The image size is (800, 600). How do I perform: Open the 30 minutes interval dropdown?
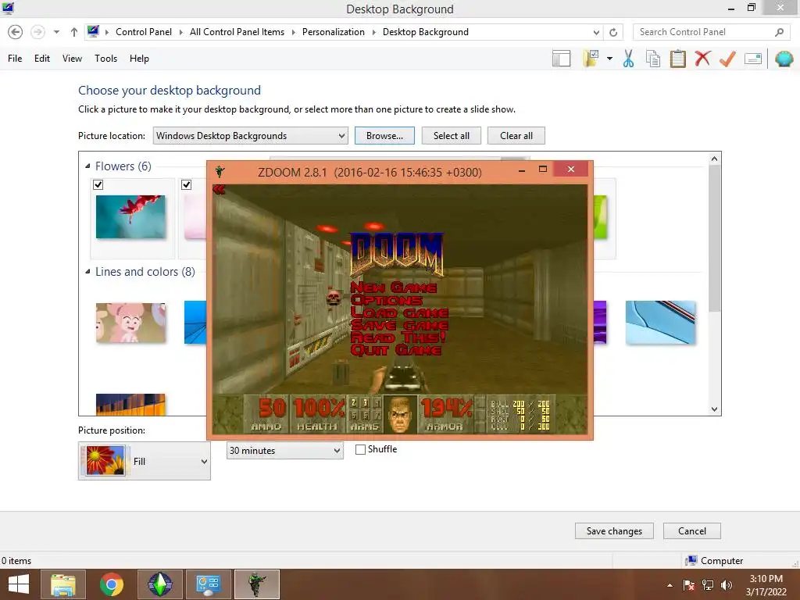click(x=284, y=451)
